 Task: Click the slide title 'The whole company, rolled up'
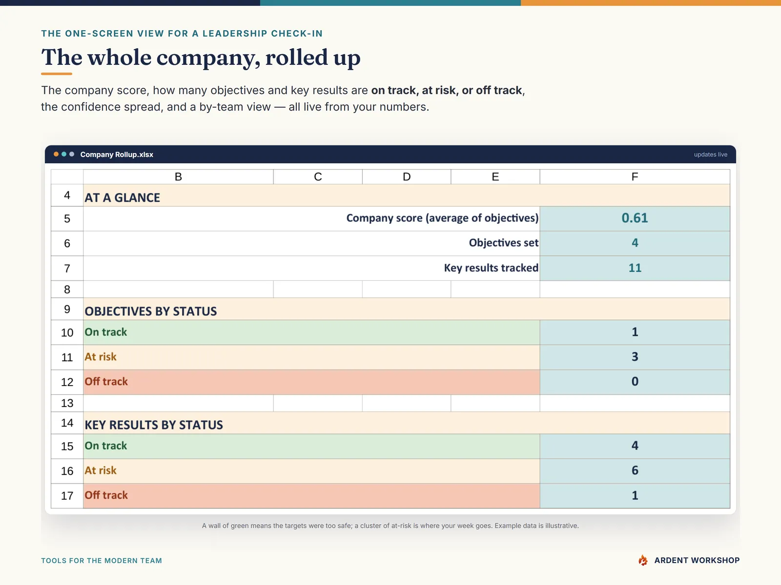pos(201,58)
